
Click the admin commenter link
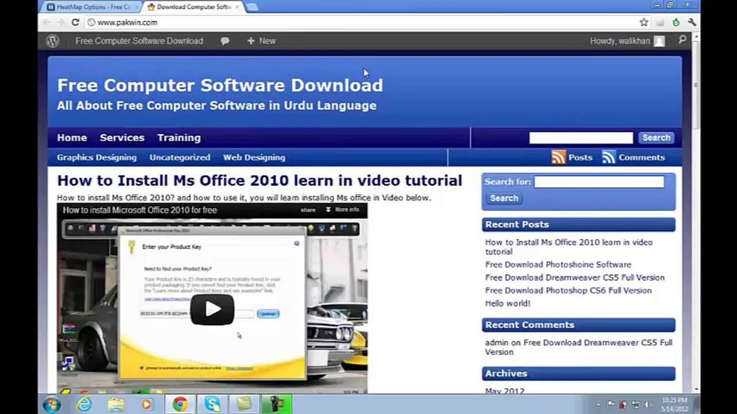tap(497, 342)
